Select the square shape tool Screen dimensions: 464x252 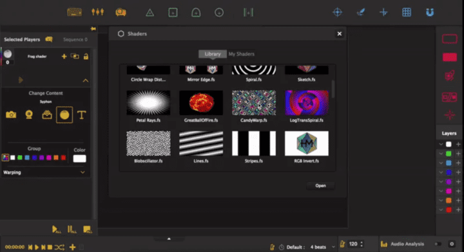tap(173, 12)
